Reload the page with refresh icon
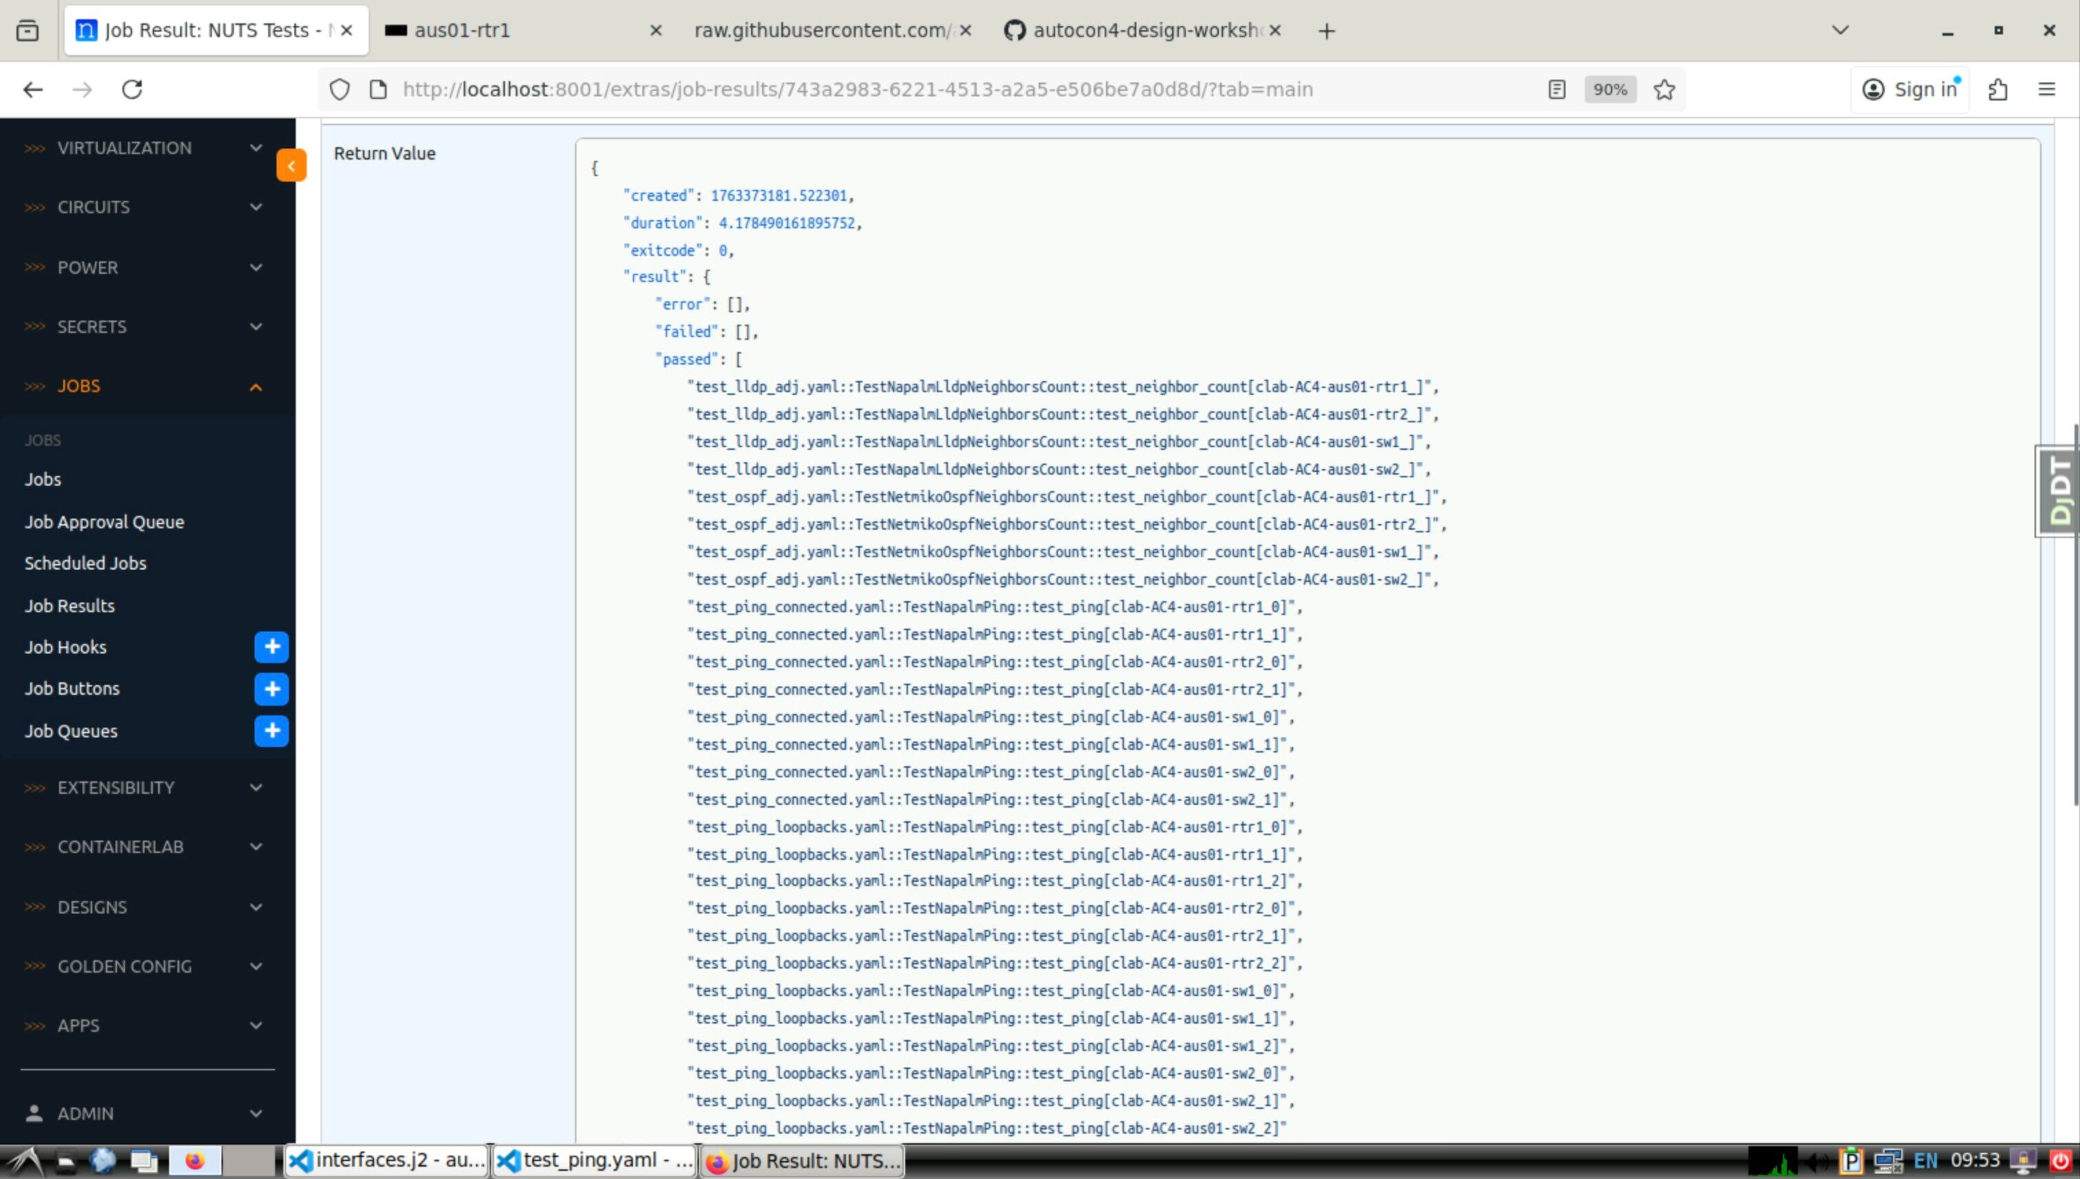Viewport: 2080px width, 1179px height. pos(132,89)
